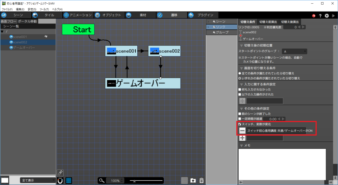Click the trash delete icon

point(201,180)
